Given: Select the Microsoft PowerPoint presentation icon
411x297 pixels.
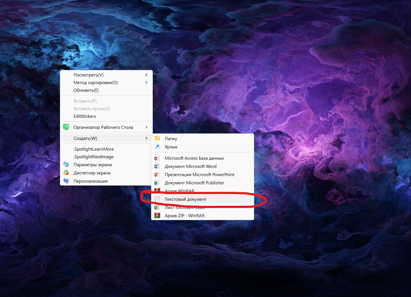Looking at the screenshot, I should click(x=157, y=174).
